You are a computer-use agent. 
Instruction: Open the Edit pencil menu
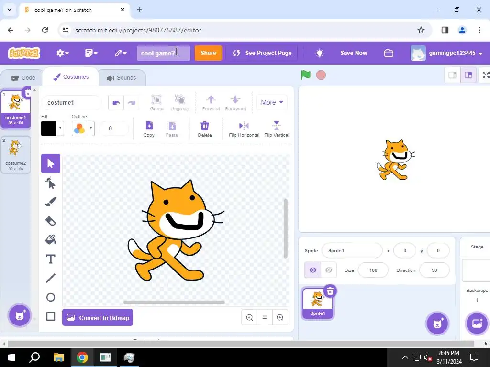[x=120, y=53]
